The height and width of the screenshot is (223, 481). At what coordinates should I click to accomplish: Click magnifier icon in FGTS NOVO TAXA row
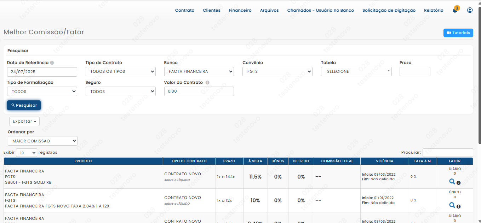pyautogui.click(x=452, y=205)
